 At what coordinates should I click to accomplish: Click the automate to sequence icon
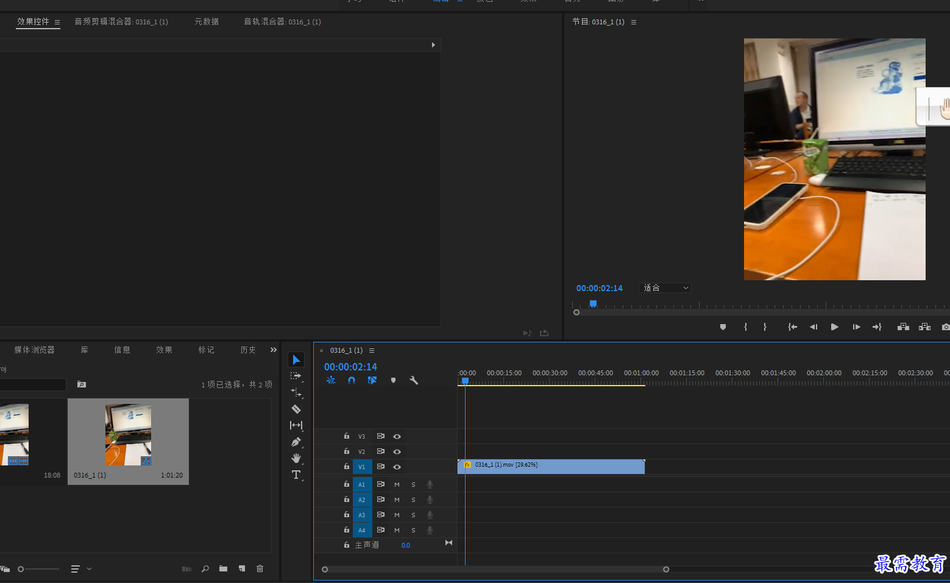[x=186, y=569]
